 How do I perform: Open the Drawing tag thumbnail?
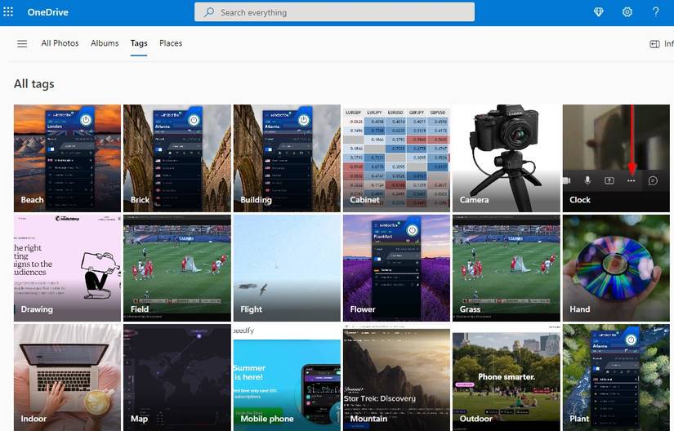(x=67, y=268)
